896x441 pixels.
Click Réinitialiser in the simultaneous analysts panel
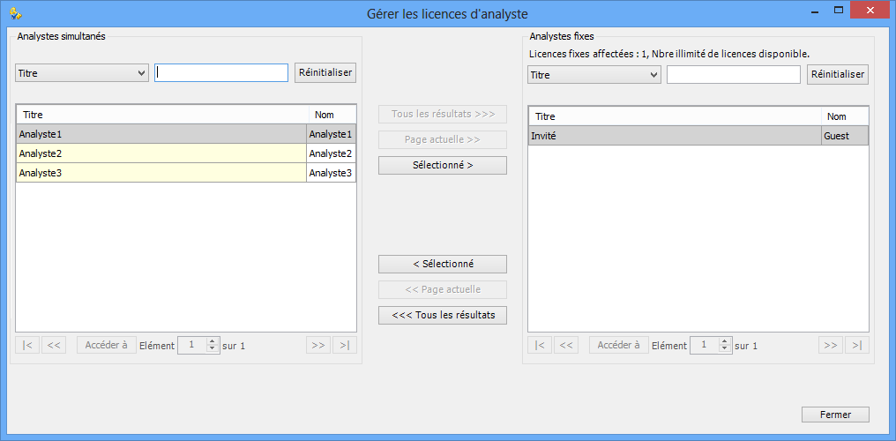[x=325, y=72]
